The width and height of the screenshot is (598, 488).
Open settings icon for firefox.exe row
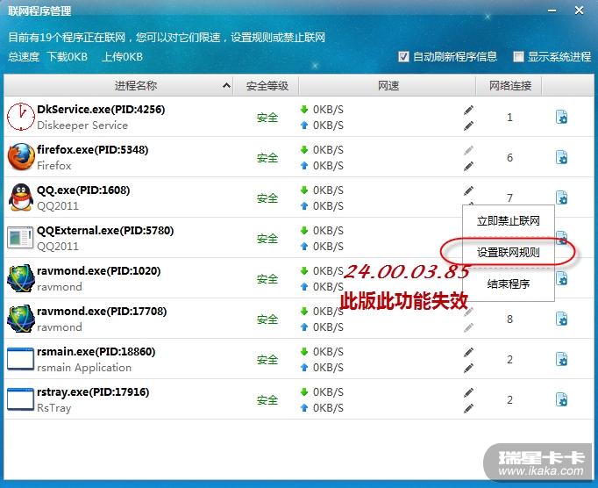(x=561, y=157)
